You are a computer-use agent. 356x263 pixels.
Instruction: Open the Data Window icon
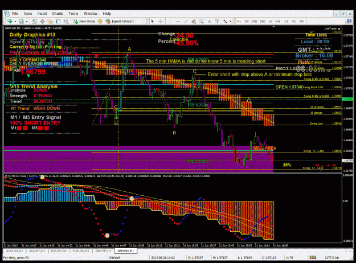42,21
